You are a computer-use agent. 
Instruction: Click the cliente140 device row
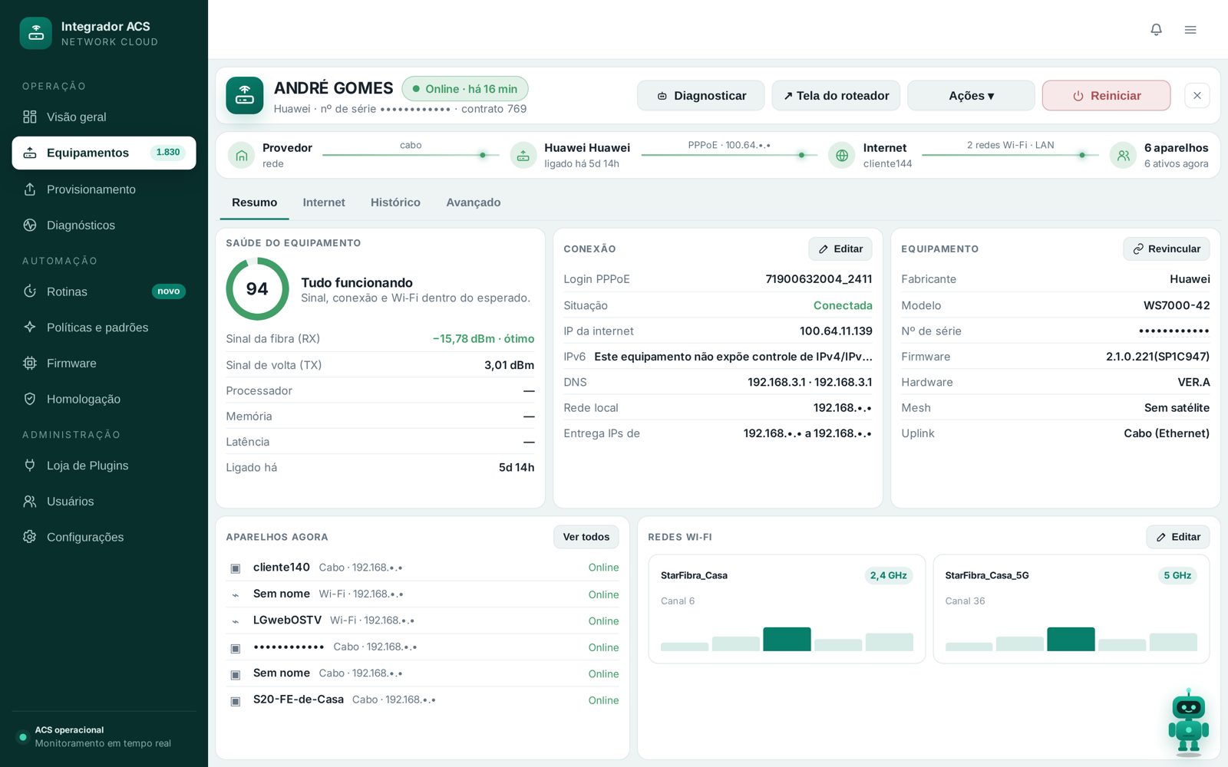423,568
